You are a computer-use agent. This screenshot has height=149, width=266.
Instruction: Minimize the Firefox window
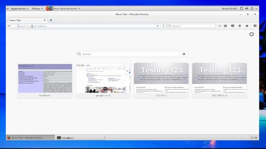[241, 14]
